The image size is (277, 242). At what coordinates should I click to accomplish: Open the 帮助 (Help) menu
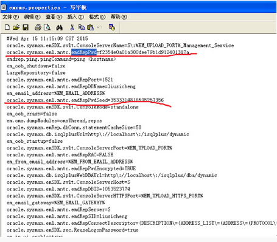(x=119, y=16)
